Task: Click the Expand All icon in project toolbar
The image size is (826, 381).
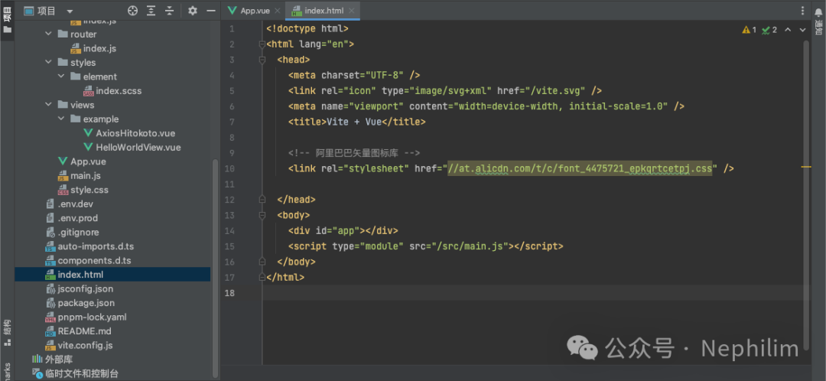Action: click(x=151, y=11)
